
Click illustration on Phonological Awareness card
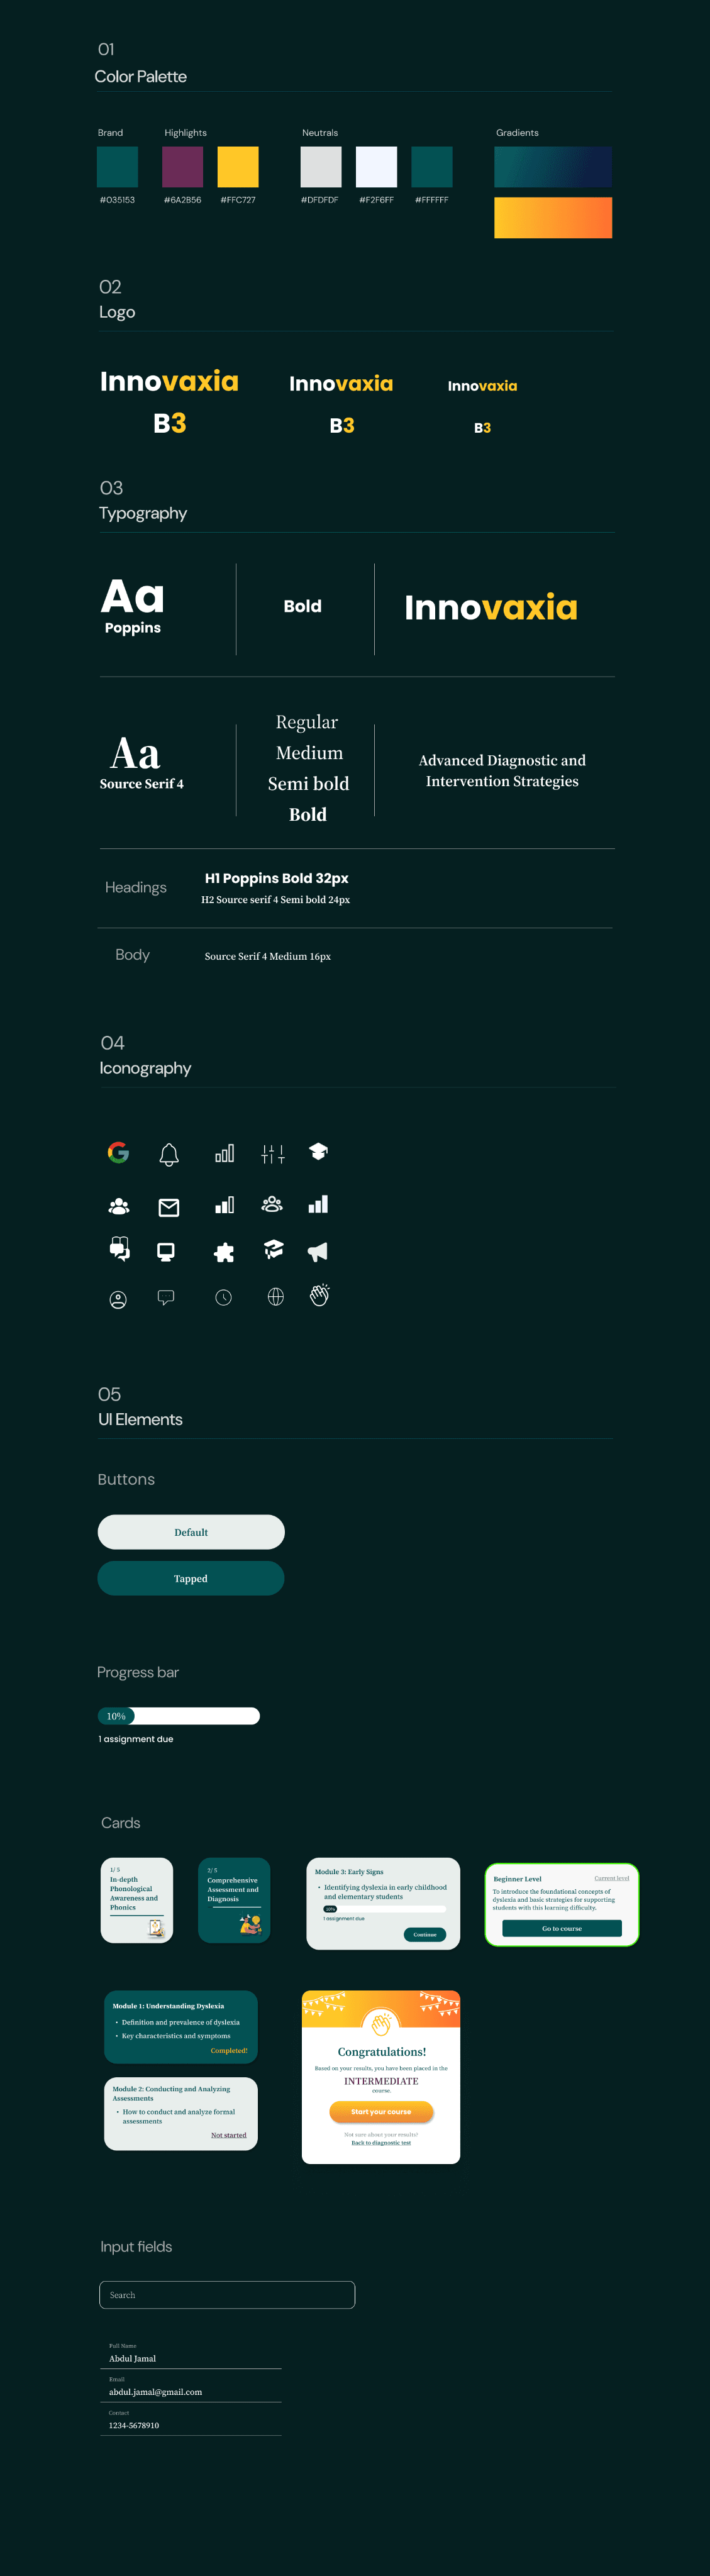pyautogui.click(x=155, y=1928)
